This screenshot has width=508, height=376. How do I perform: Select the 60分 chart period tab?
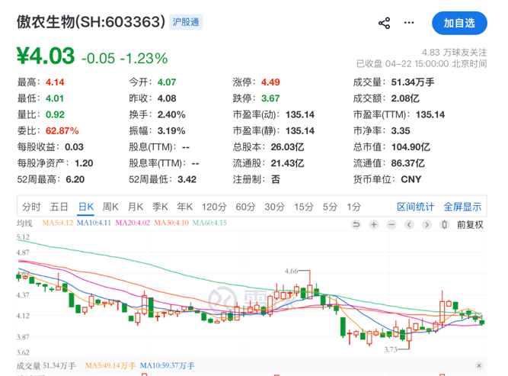coord(245,207)
